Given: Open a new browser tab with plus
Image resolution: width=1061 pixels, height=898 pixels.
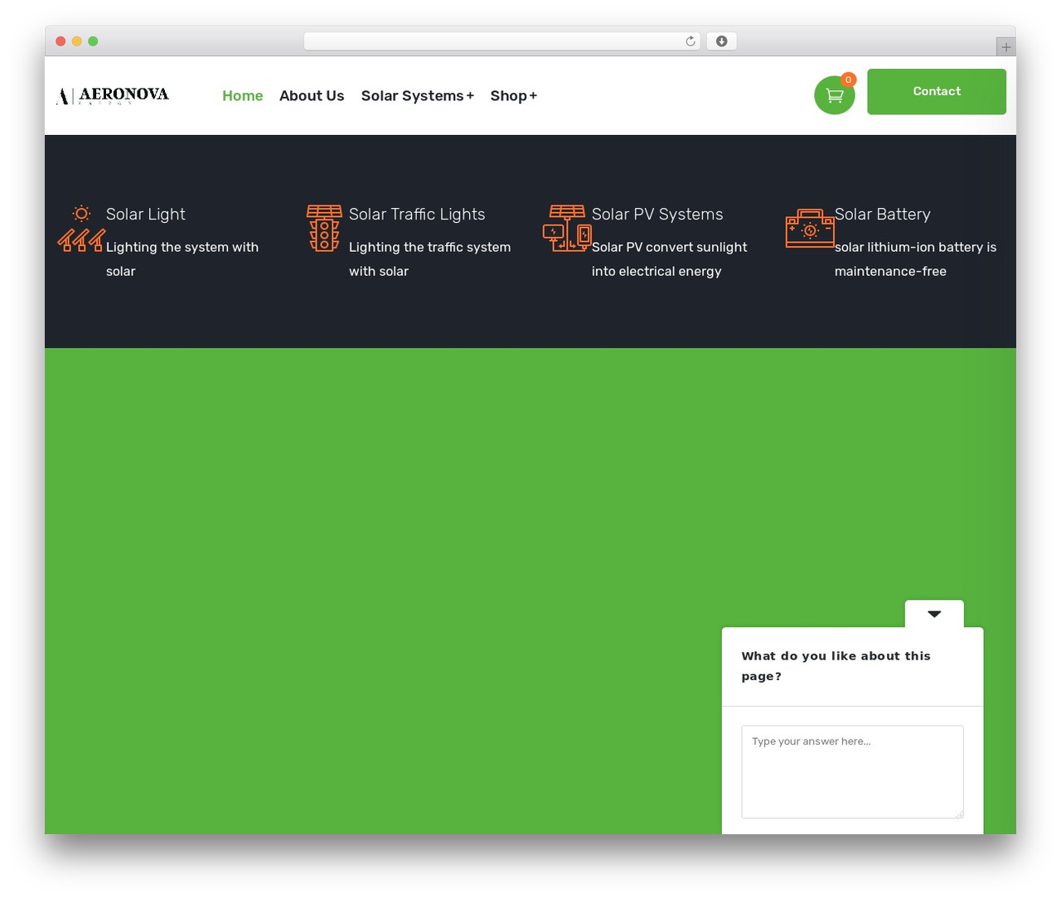Looking at the screenshot, I should [x=1005, y=47].
